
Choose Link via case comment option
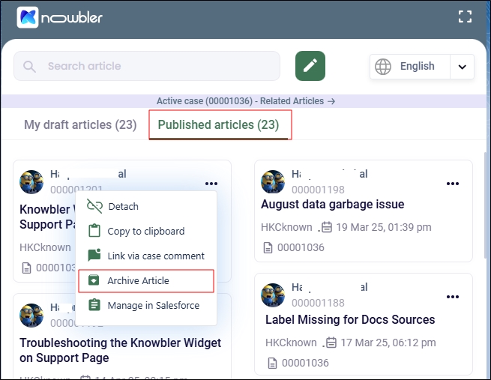(x=146, y=256)
